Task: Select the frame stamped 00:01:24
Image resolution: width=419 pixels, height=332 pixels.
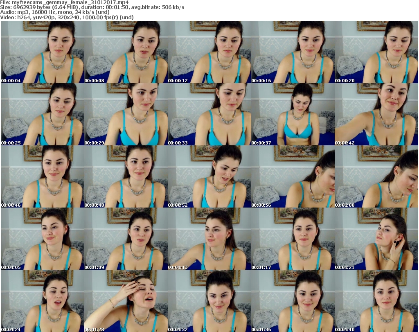Action: pyautogui.click(x=43, y=301)
